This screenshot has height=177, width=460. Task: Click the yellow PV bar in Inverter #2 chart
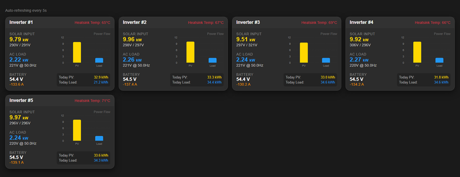point(190,52)
